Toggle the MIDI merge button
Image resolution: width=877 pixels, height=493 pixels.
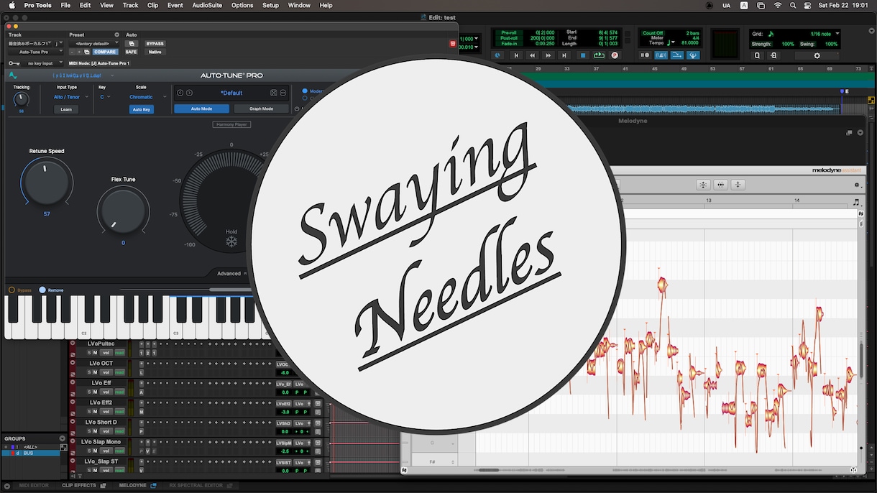677,55
